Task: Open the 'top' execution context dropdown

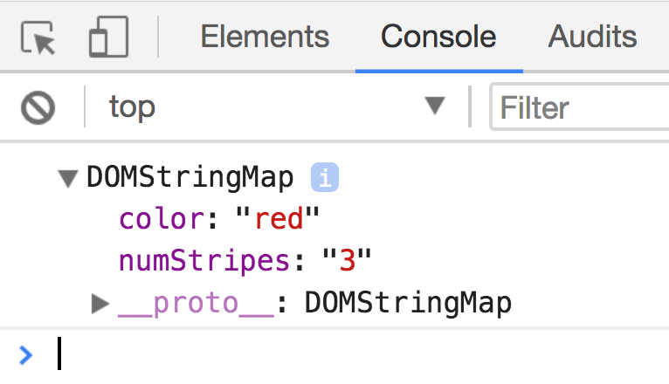Action: tap(262, 107)
